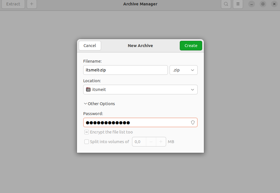Minimize the Archive Manager window
This screenshot has height=193, width=280.
click(x=252, y=4)
